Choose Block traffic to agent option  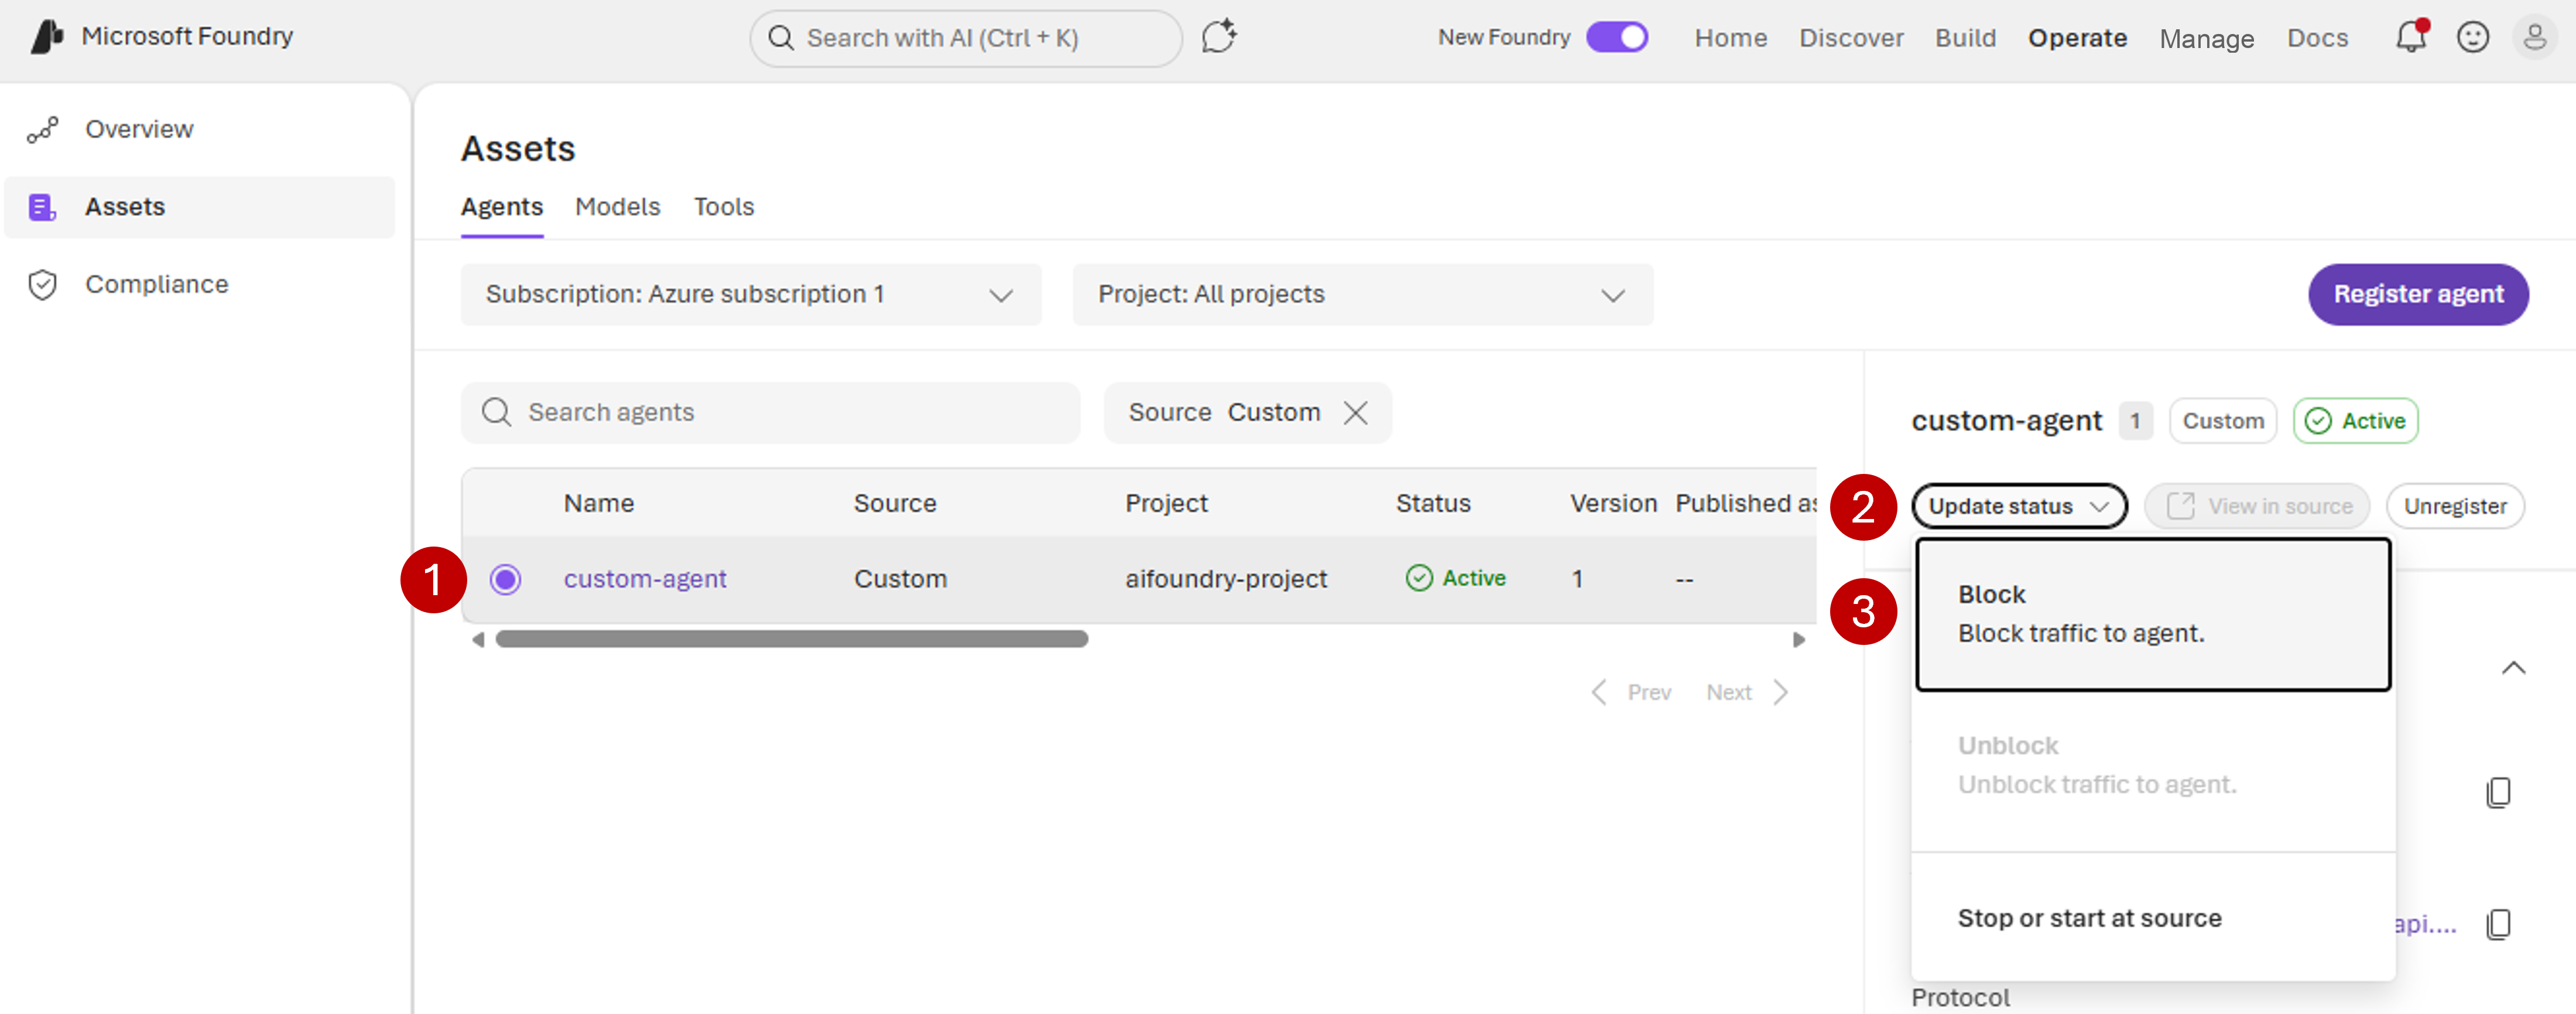point(2153,613)
